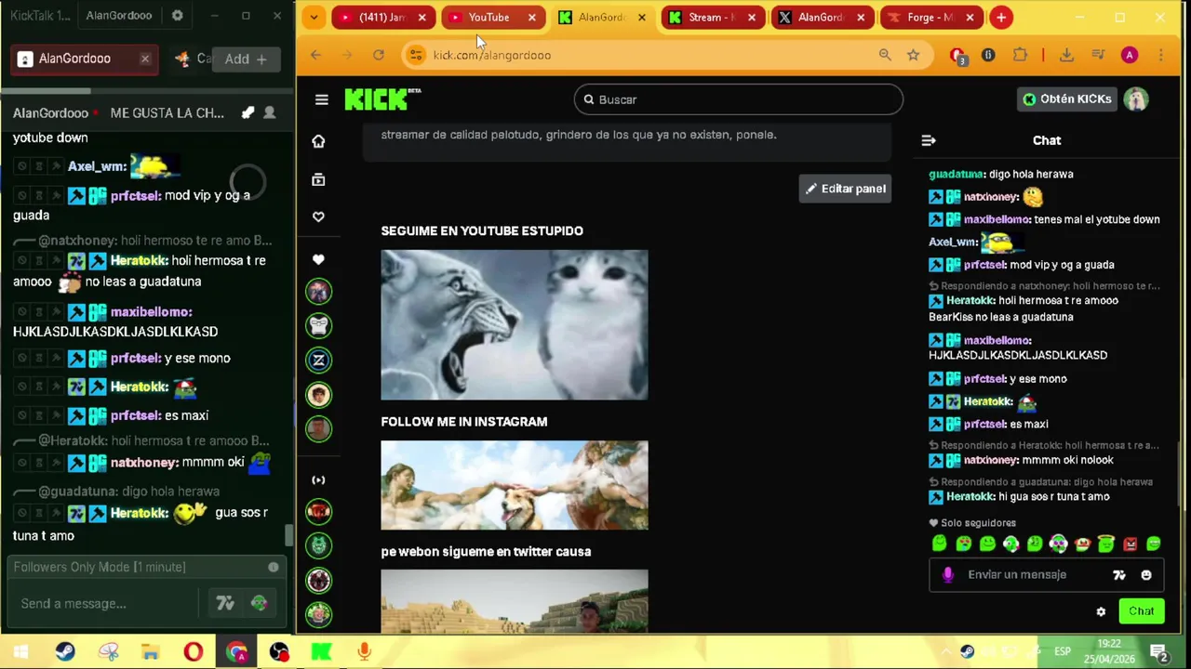The image size is (1191, 669).
Task: Reload the Kick page
Action: [x=378, y=55]
